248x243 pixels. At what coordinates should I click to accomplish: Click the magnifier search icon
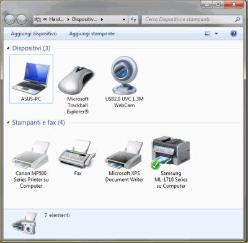tap(237, 19)
